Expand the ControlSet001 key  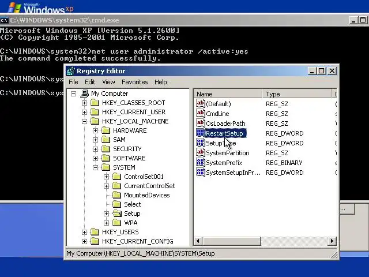(x=106, y=177)
